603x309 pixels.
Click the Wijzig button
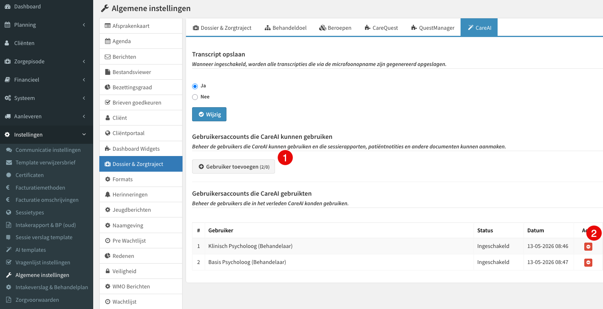click(209, 114)
